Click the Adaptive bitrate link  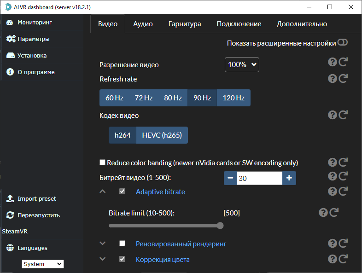[160, 192]
